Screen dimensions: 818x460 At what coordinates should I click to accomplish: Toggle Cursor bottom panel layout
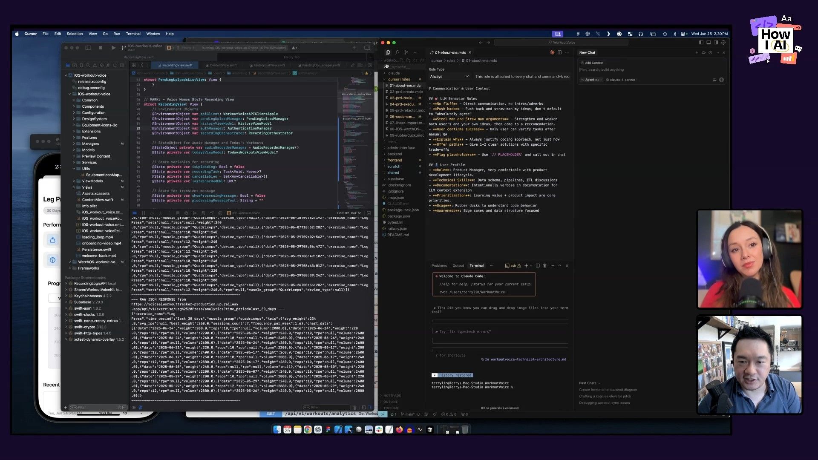709,43
